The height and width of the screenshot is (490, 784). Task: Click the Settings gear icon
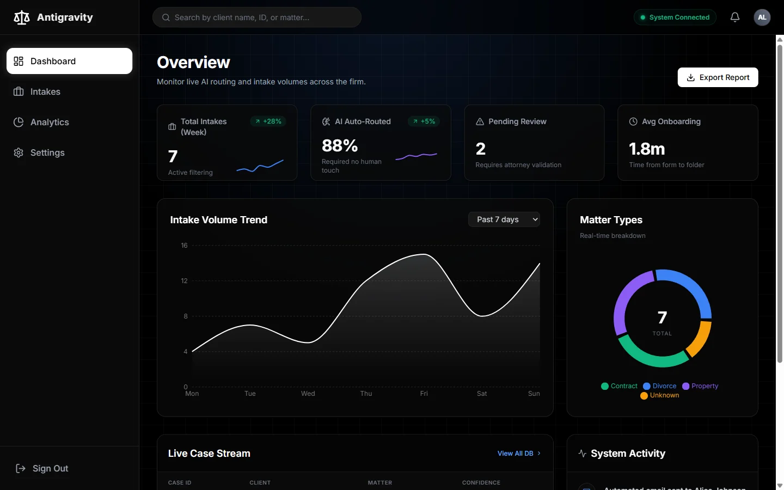click(x=19, y=152)
